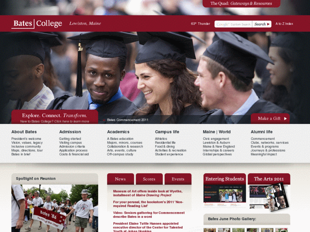
Task: Expand The Quad Gateways & Resources tab
Action: coord(241,3)
